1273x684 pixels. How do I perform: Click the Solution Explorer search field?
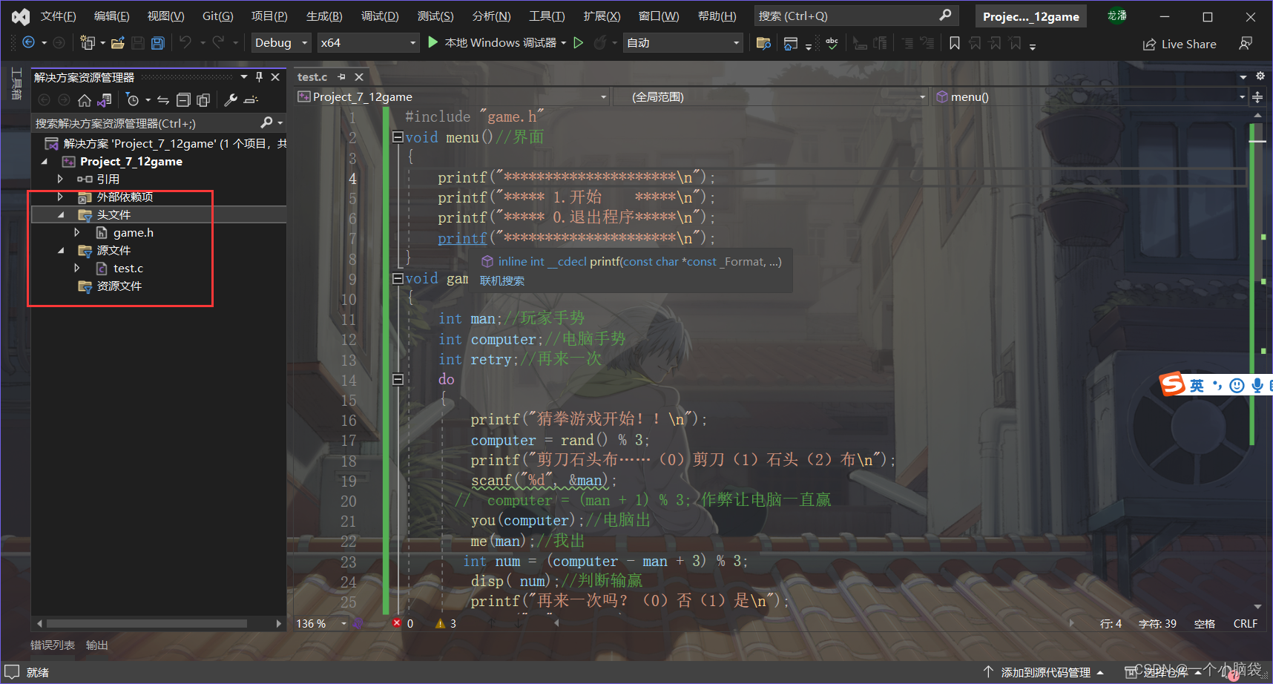pos(157,123)
